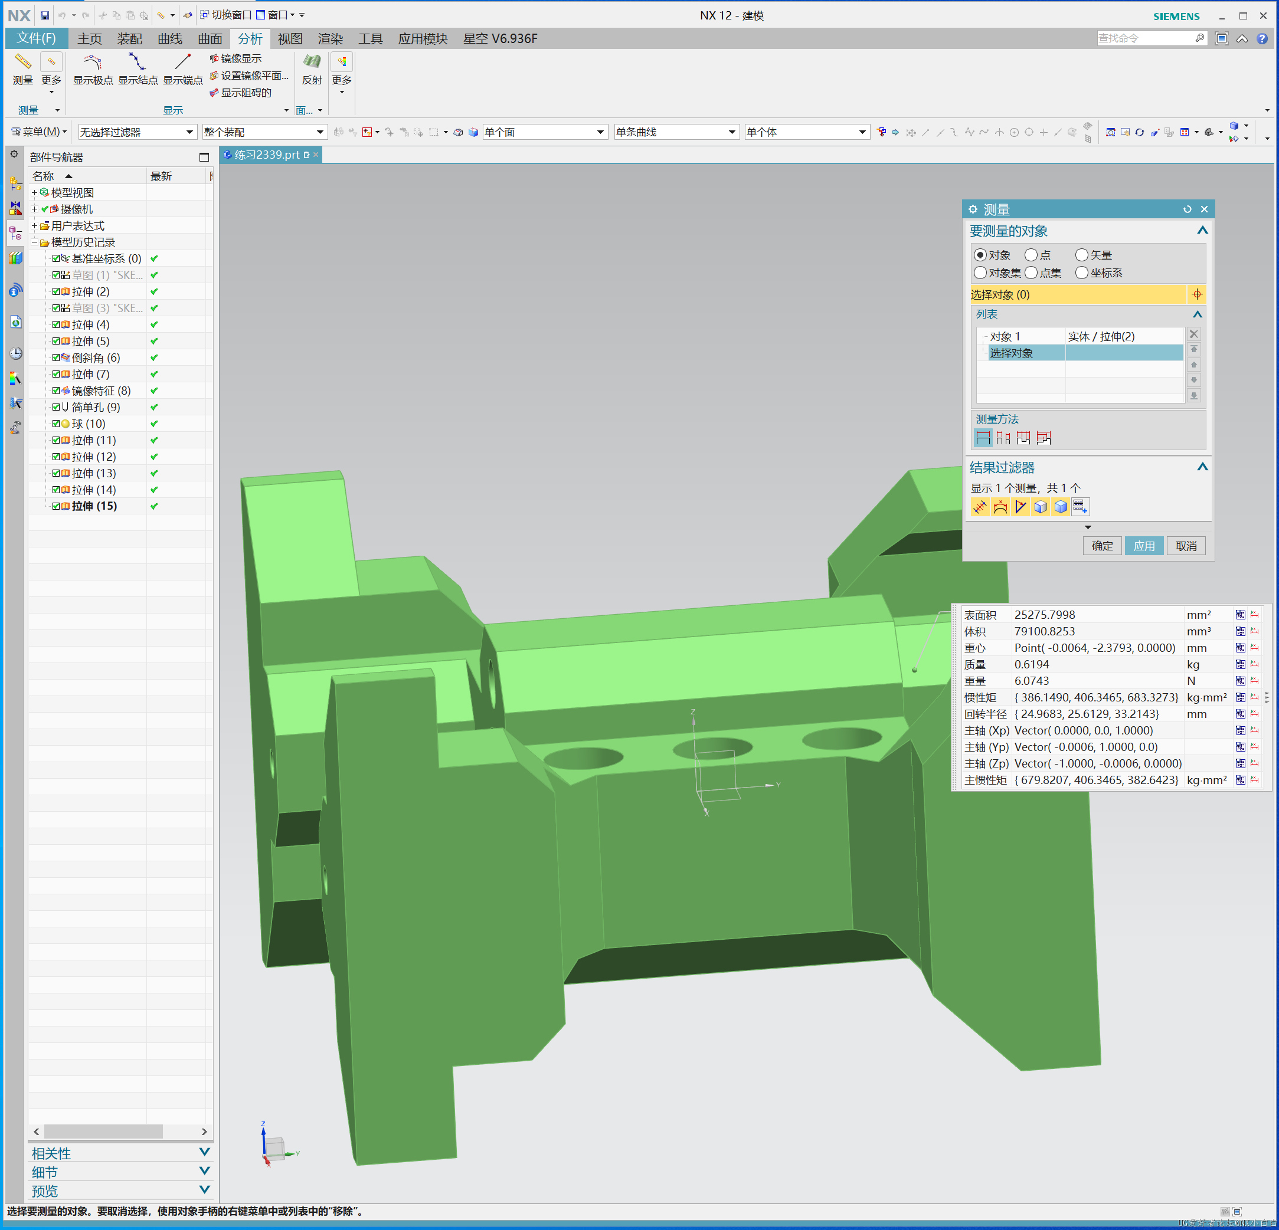Viewport: 1279px width, 1230px height.
Task: Open 测量 dialog settings gear icon
Action: coord(973,209)
